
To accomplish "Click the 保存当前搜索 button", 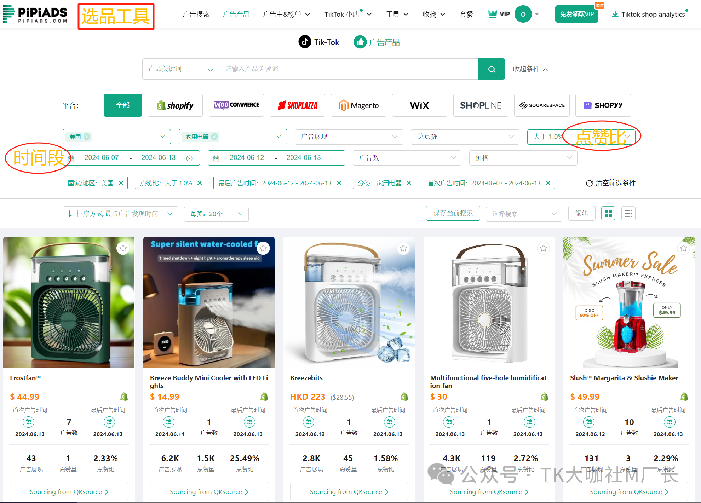I will (x=453, y=213).
